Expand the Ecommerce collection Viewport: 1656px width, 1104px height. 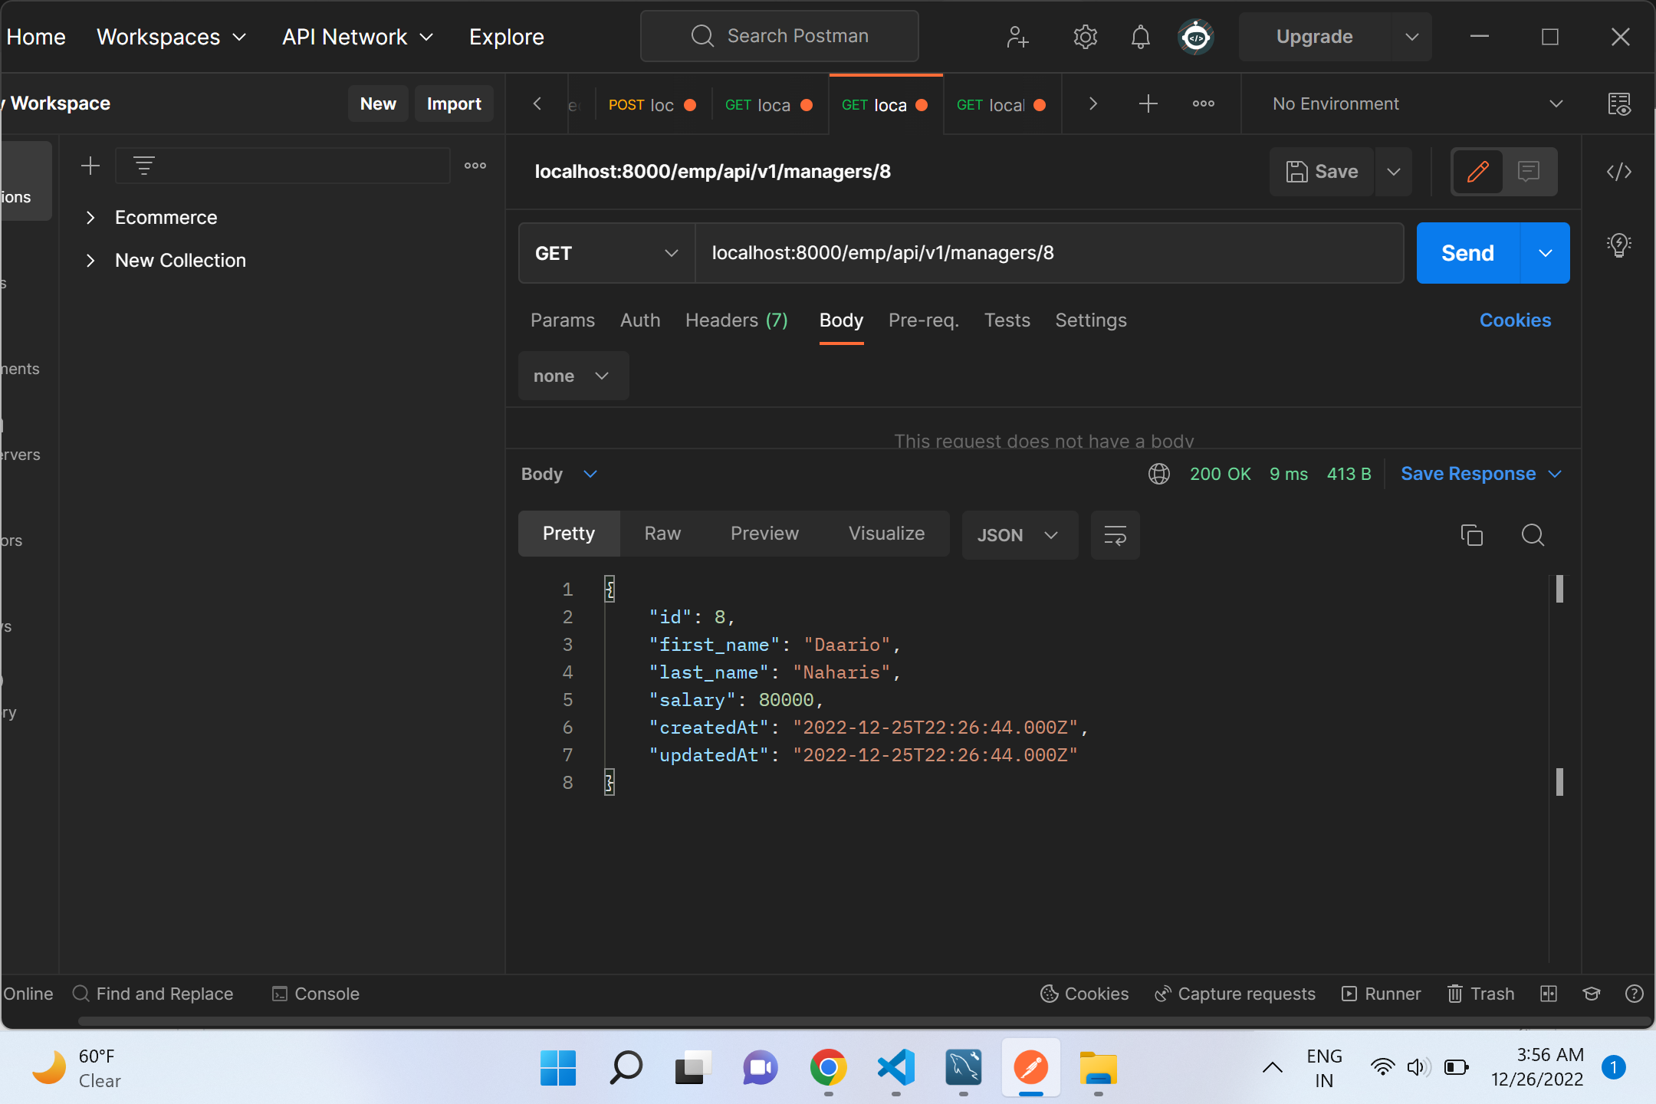click(x=90, y=217)
